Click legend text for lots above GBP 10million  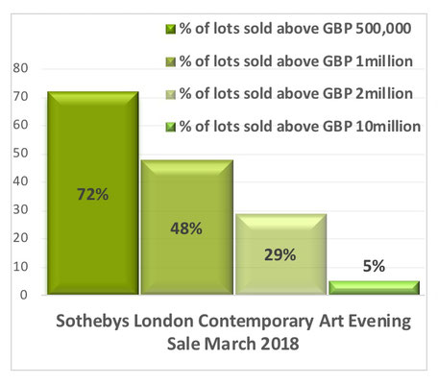tap(300, 127)
